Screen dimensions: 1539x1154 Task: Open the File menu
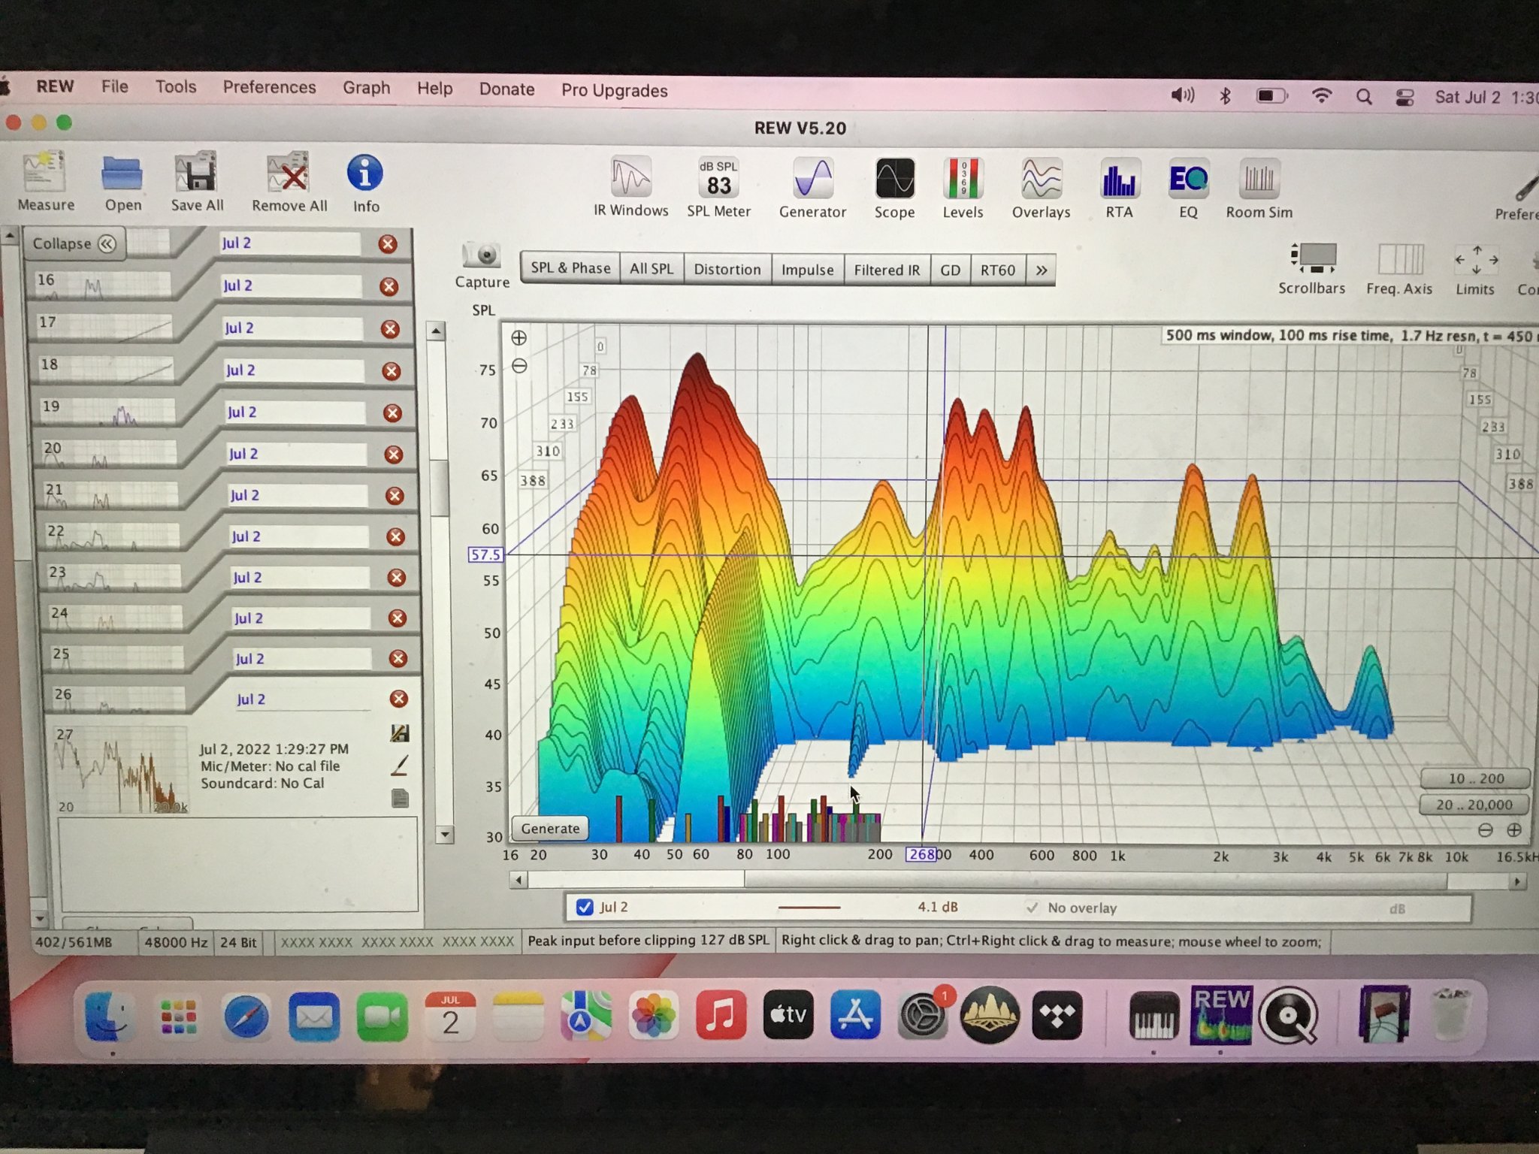(115, 86)
